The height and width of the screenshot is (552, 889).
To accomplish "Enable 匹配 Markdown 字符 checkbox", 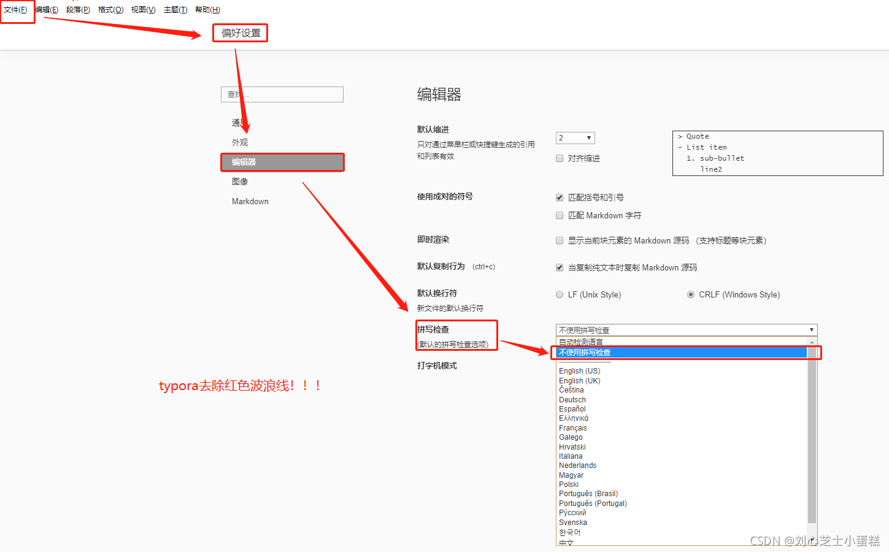I will 560,215.
